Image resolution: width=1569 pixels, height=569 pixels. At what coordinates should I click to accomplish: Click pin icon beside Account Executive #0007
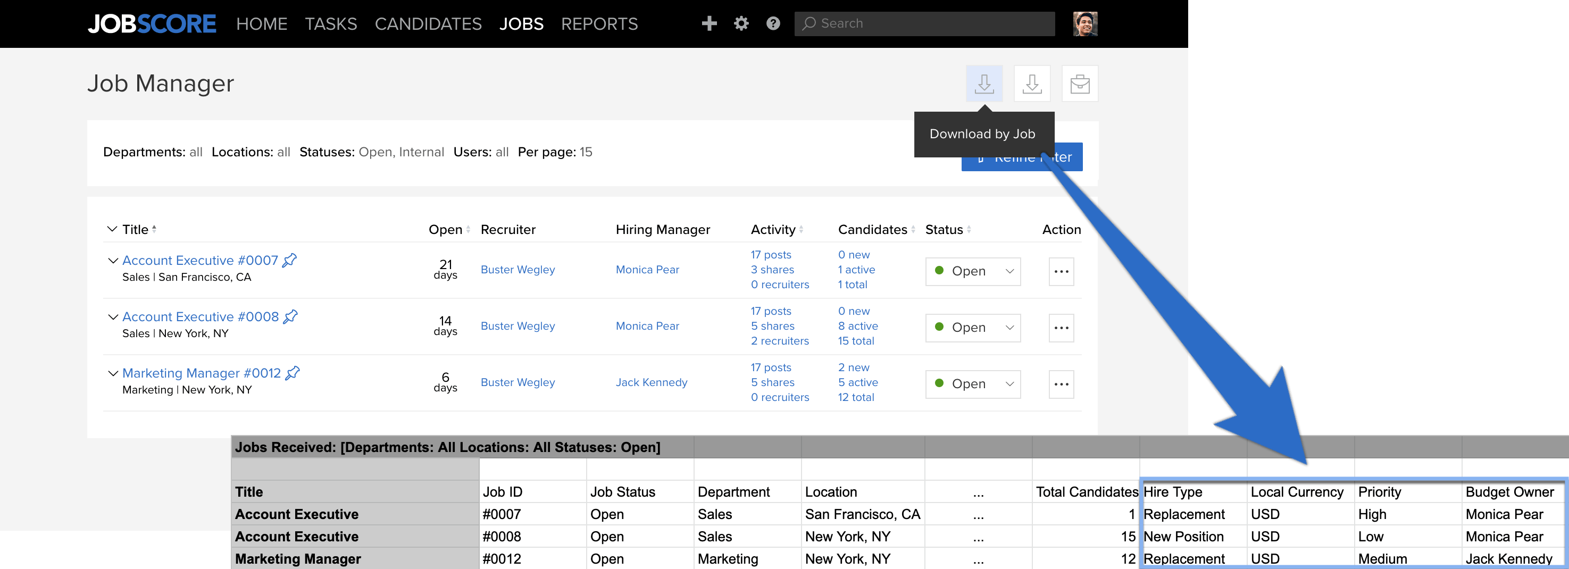click(290, 260)
